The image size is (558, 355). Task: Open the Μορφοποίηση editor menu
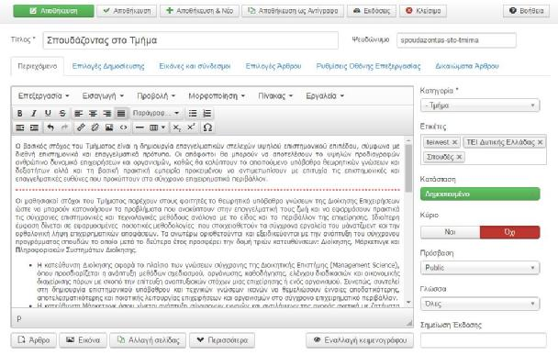217,96
